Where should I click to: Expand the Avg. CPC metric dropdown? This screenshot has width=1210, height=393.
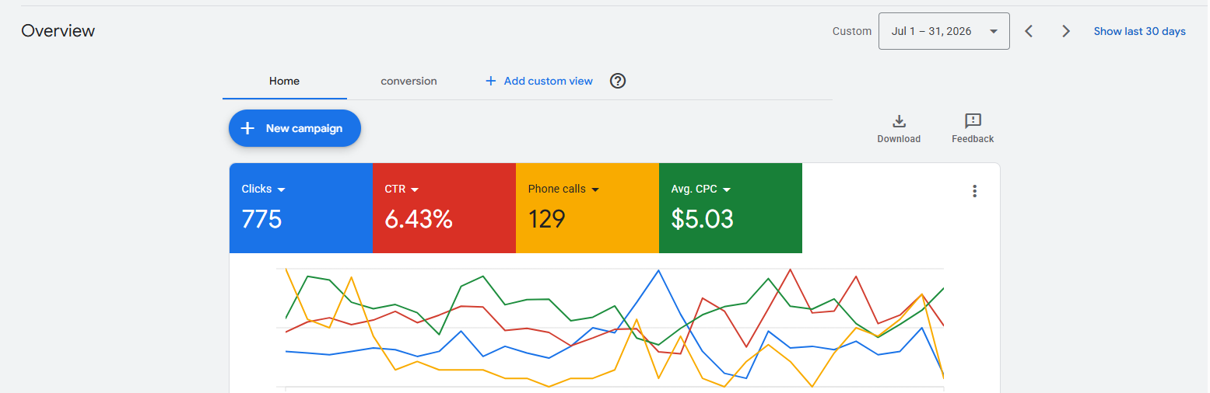coord(727,190)
